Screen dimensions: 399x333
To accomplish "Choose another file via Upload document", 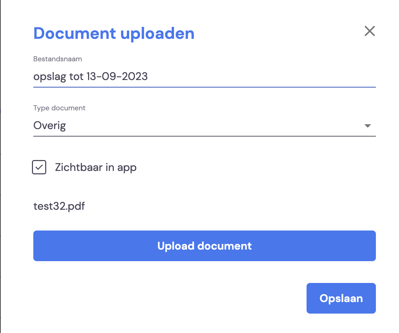I will coord(205,246).
